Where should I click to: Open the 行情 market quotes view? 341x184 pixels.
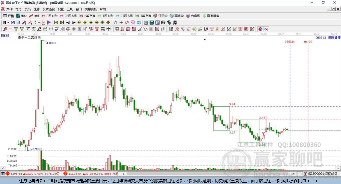pos(8,16)
